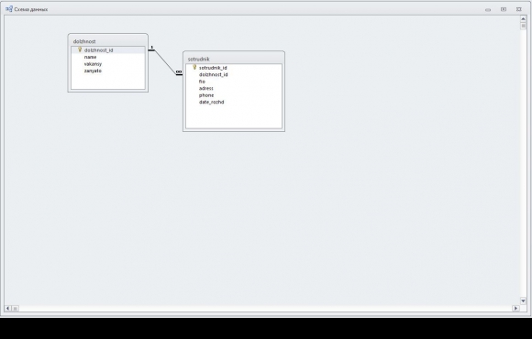Click the horizontal scrollbar left arrow
The height and width of the screenshot is (339, 532).
(8, 308)
